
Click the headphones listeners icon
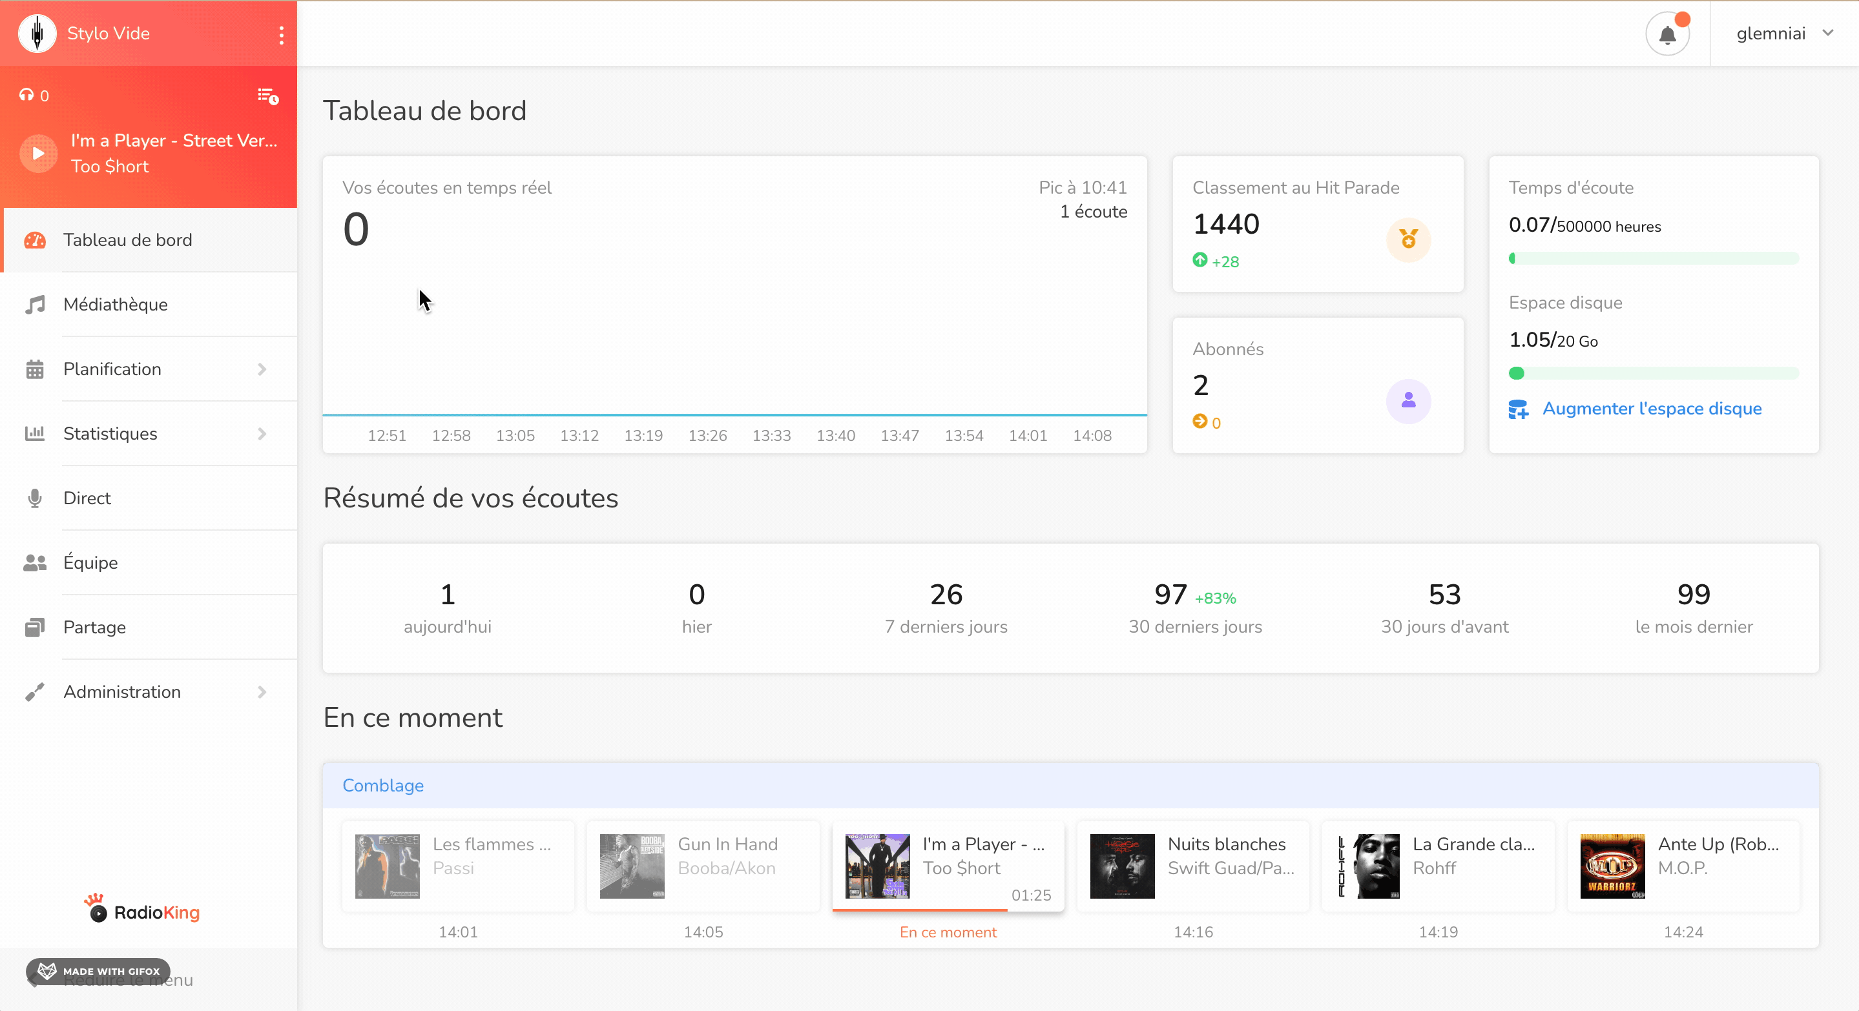point(26,95)
